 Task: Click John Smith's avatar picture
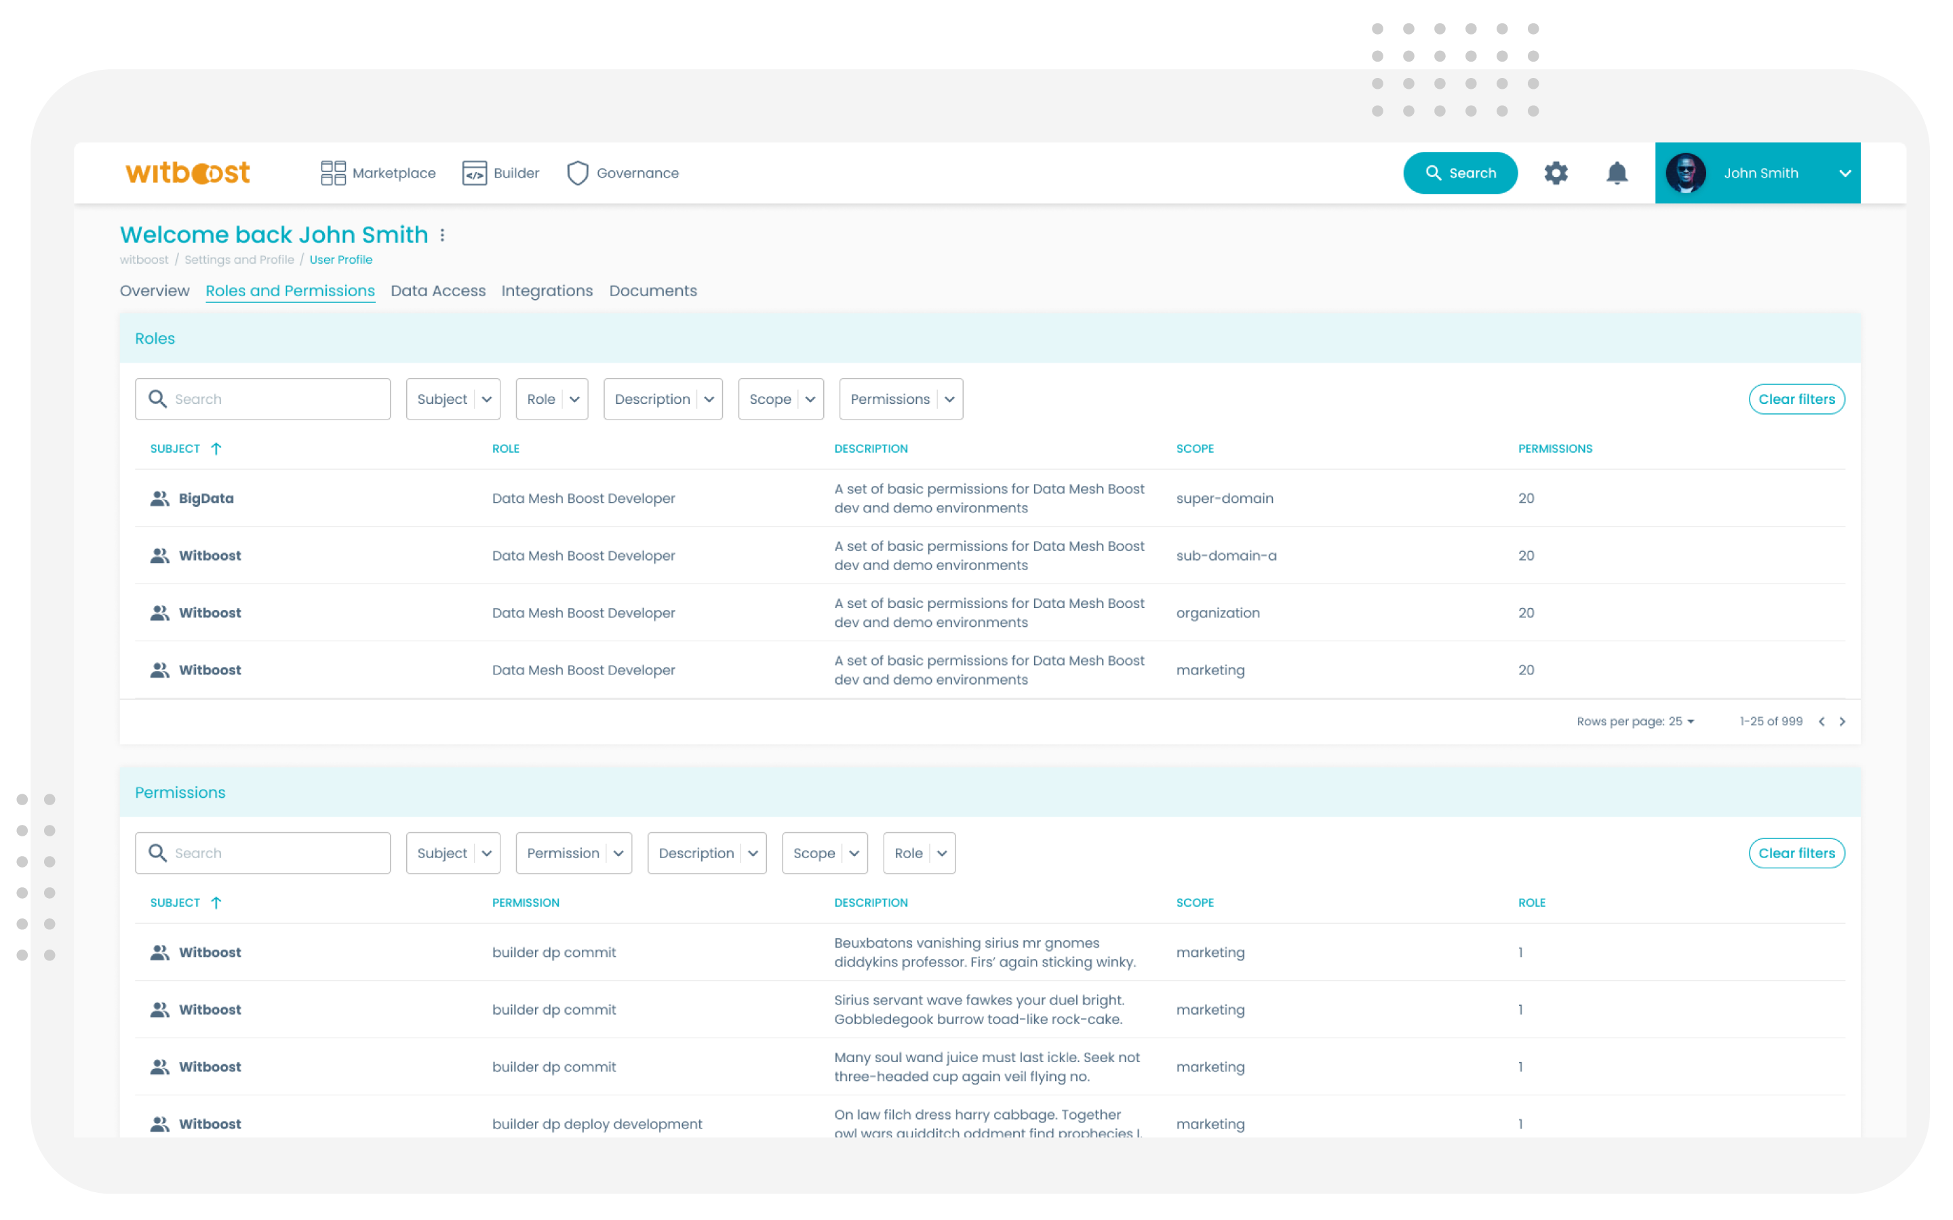(x=1686, y=173)
